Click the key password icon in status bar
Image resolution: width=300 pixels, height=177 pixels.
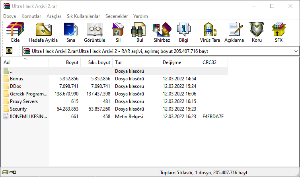pyautogui.click(x=13, y=172)
